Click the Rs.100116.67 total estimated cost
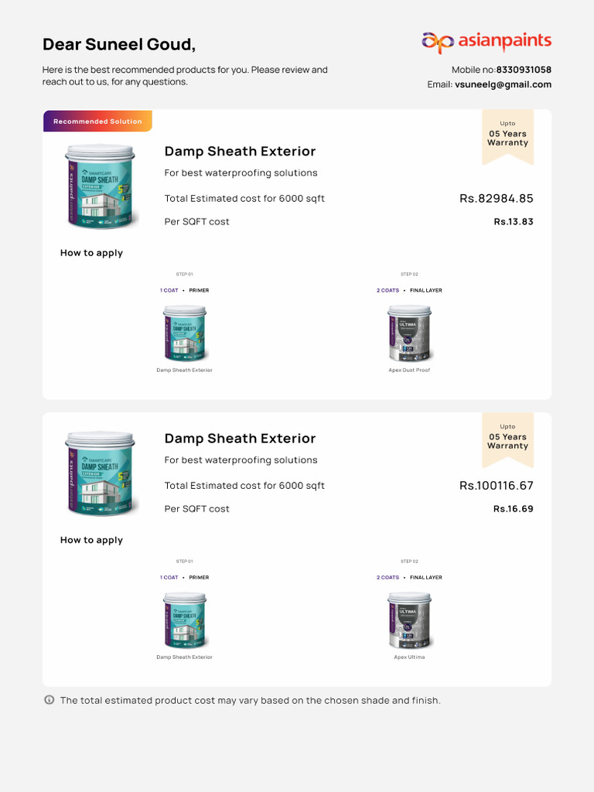The height and width of the screenshot is (792, 594). [497, 486]
